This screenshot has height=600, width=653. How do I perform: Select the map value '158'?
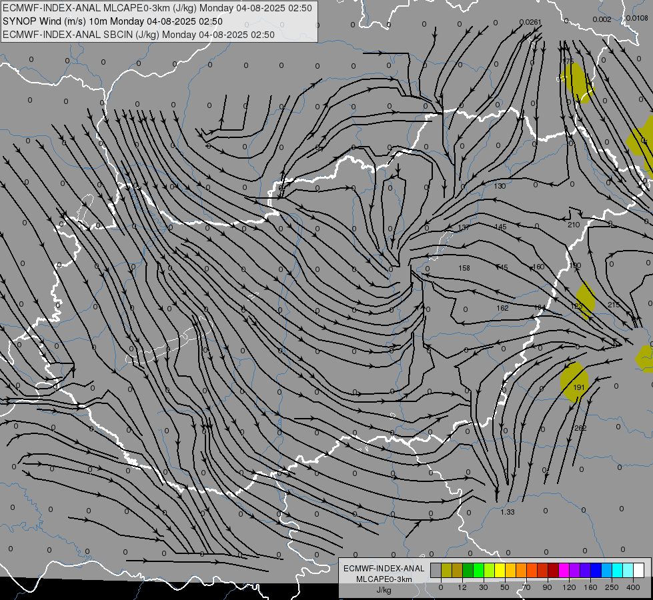click(x=464, y=268)
